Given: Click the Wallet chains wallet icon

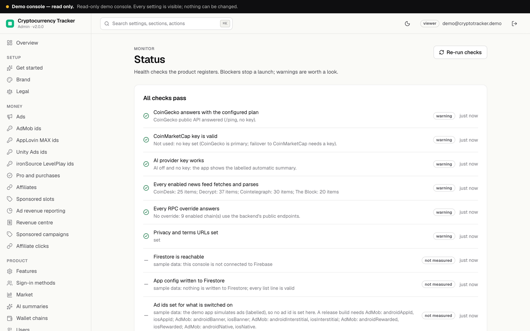Looking at the screenshot, I should click(x=10, y=318).
